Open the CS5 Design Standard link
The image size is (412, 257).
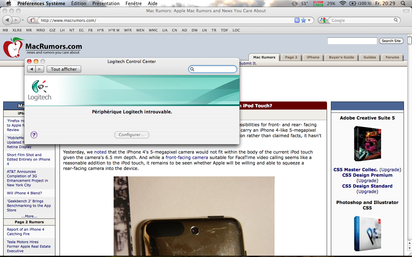tap(367, 186)
